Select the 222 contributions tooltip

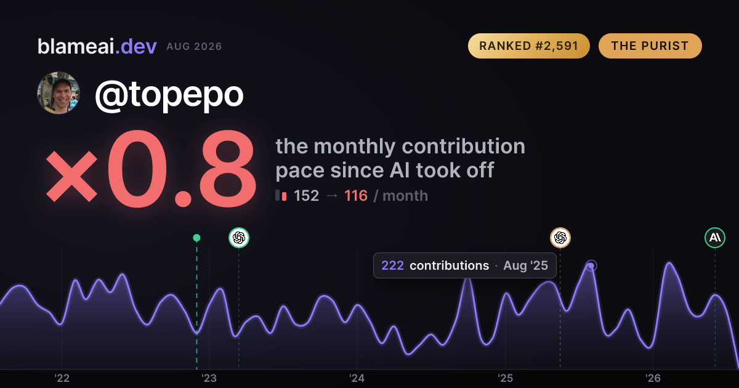point(465,265)
